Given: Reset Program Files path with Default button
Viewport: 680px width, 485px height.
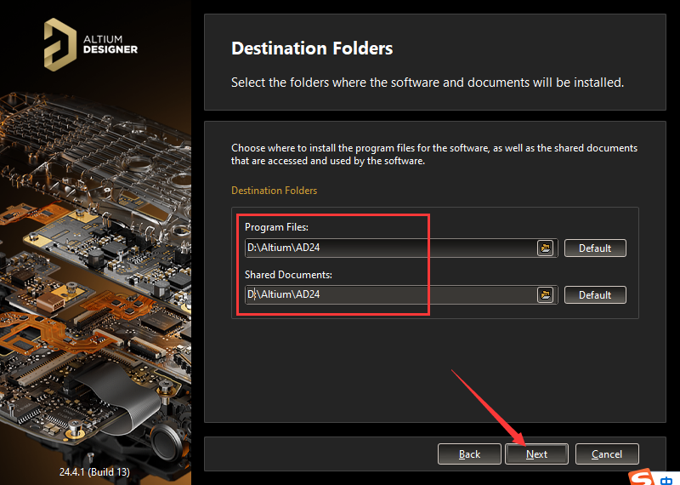Looking at the screenshot, I should click(595, 248).
